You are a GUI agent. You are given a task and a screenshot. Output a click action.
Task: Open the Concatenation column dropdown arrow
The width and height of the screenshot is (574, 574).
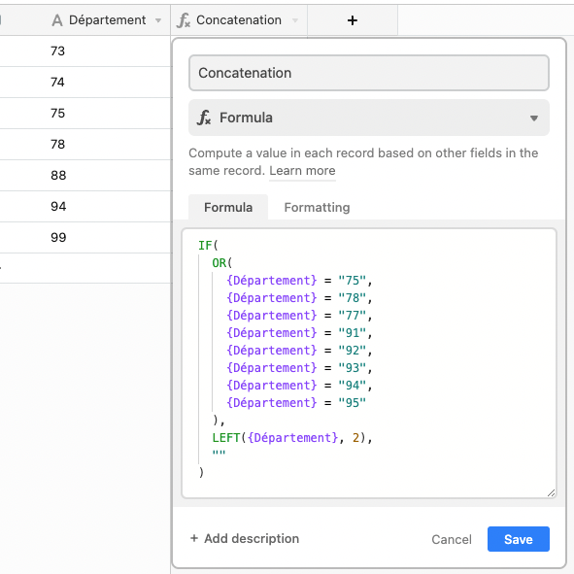tap(295, 20)
